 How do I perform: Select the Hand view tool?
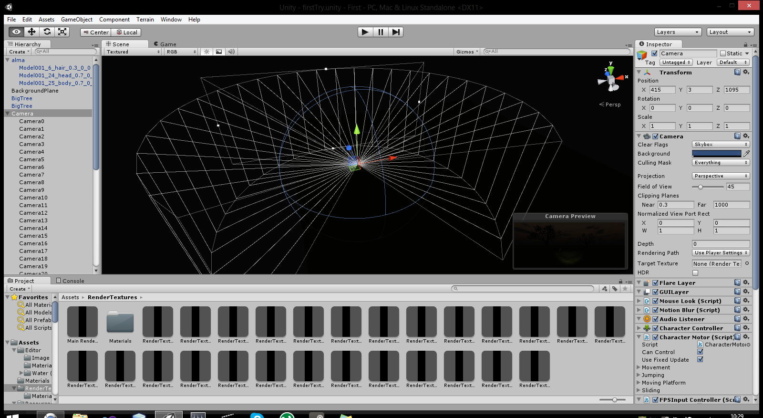tap(16, 32)
